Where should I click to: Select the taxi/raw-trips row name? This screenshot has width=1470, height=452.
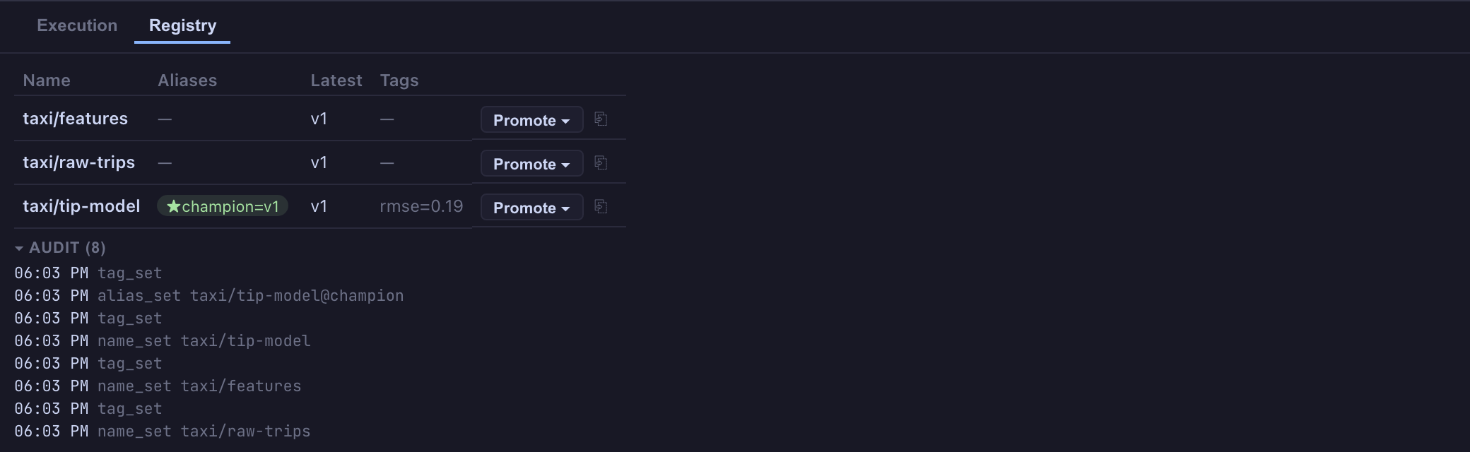[78, 162]
